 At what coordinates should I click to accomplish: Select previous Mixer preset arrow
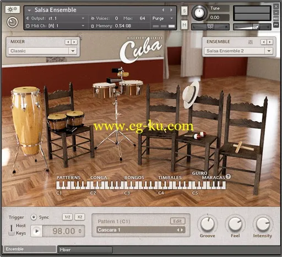point(68,42)
